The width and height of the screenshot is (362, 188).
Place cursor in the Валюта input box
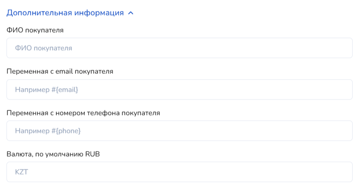179,172
